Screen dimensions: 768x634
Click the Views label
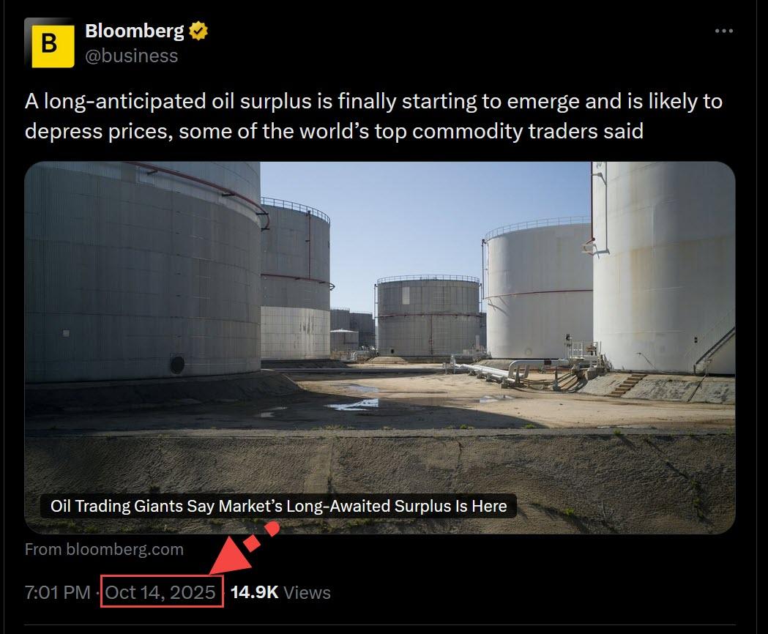point(307,592)
